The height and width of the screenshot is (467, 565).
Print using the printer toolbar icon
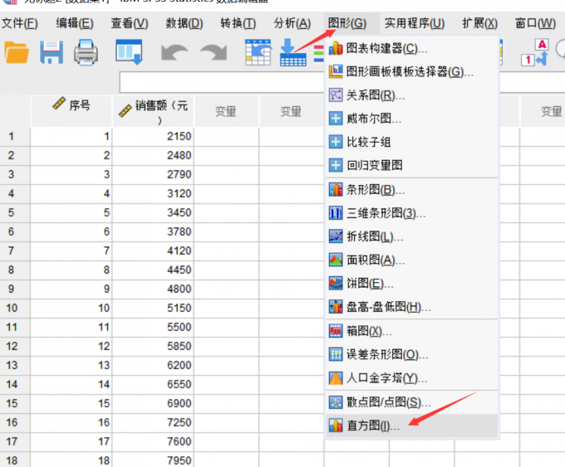tap(86, 52)
